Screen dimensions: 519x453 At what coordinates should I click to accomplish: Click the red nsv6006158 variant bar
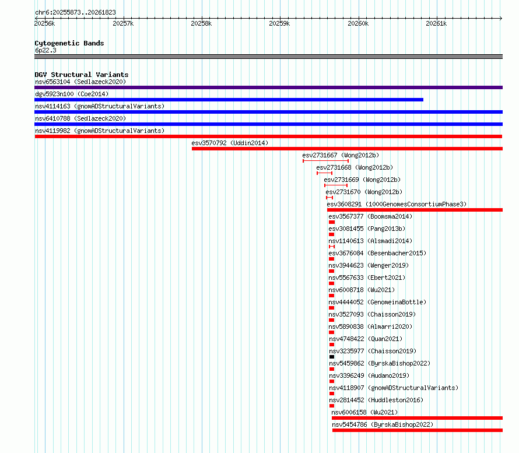pyautogui.click(x=417, y=418)
